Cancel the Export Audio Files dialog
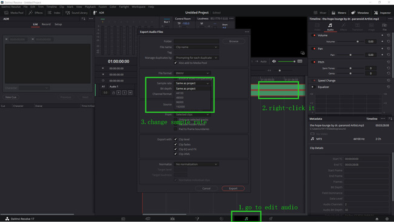This screenshot has width=394, height=222. [206, 188]
